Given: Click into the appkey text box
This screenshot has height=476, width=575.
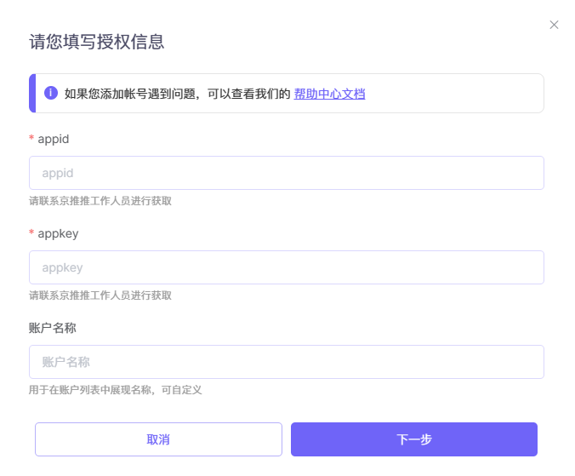Looking at the screenshot, I should click(x=286, y=267).
